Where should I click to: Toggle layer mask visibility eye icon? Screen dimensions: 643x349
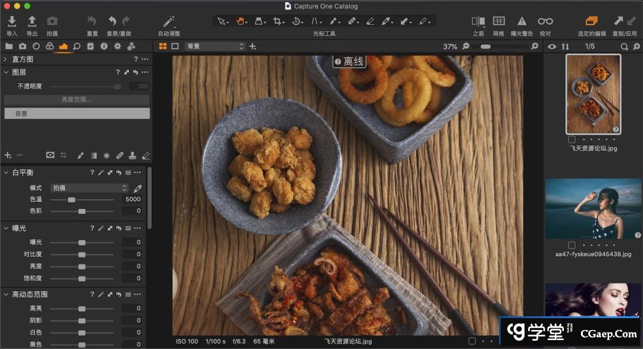[50, 155]
